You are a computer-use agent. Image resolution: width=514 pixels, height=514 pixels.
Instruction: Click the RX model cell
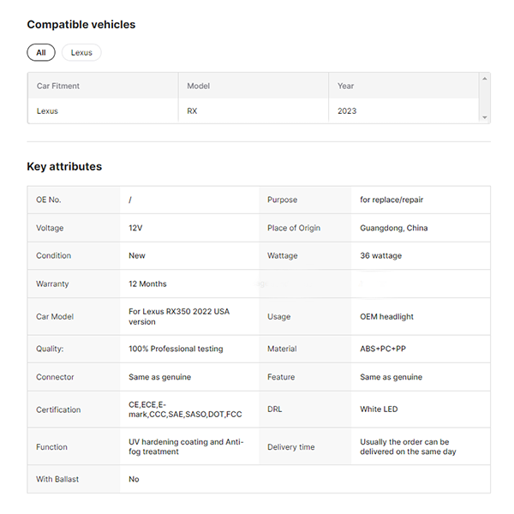(193, 111)
